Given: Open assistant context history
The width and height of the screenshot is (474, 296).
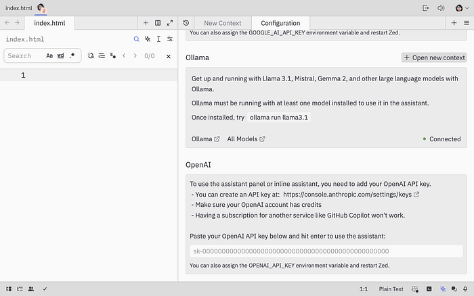Looking at the screenshot, I should pos(186,23).
